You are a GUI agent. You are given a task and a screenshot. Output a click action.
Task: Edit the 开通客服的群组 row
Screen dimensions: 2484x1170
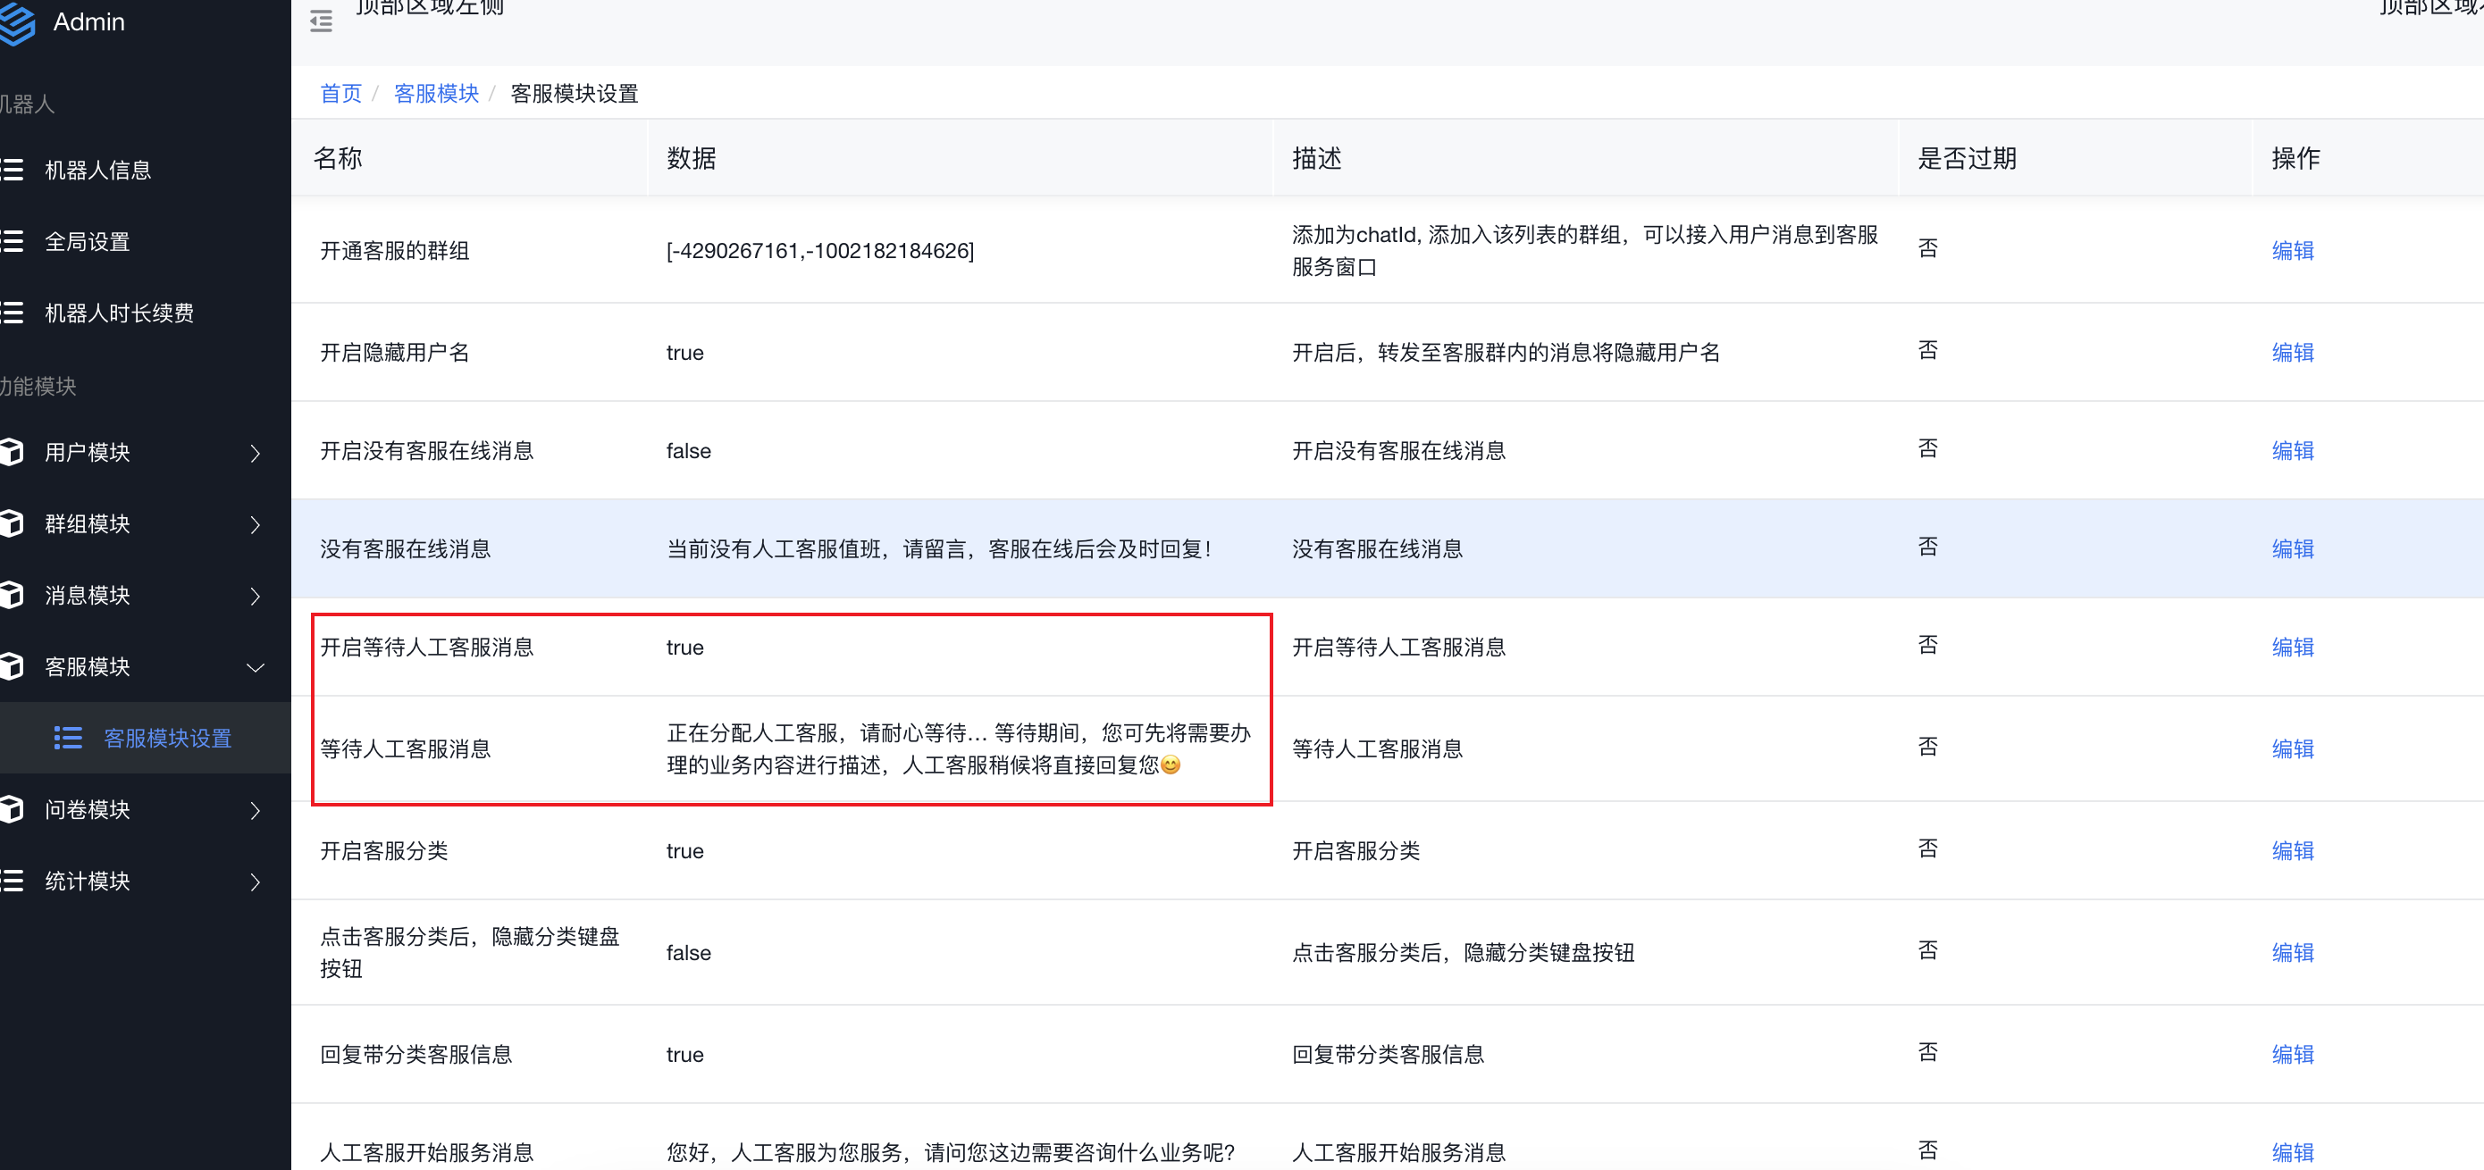[x=2292, y=251]
